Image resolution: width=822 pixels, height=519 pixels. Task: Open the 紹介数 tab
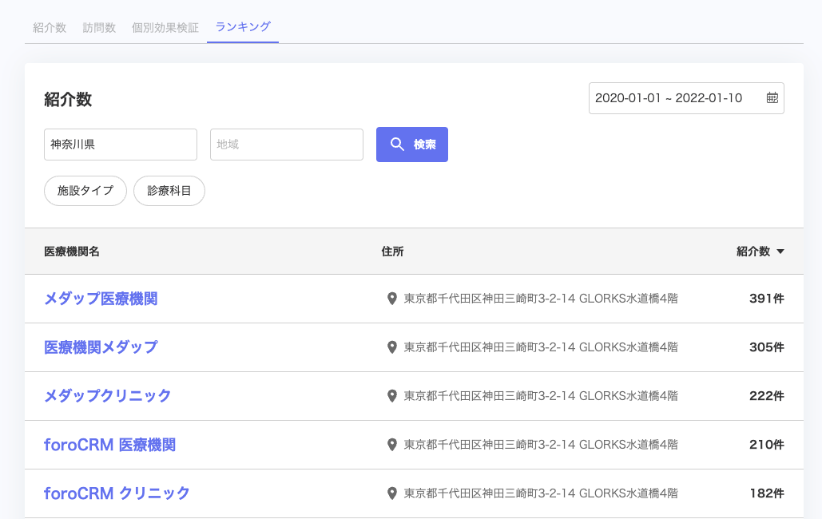coord(50,28)
